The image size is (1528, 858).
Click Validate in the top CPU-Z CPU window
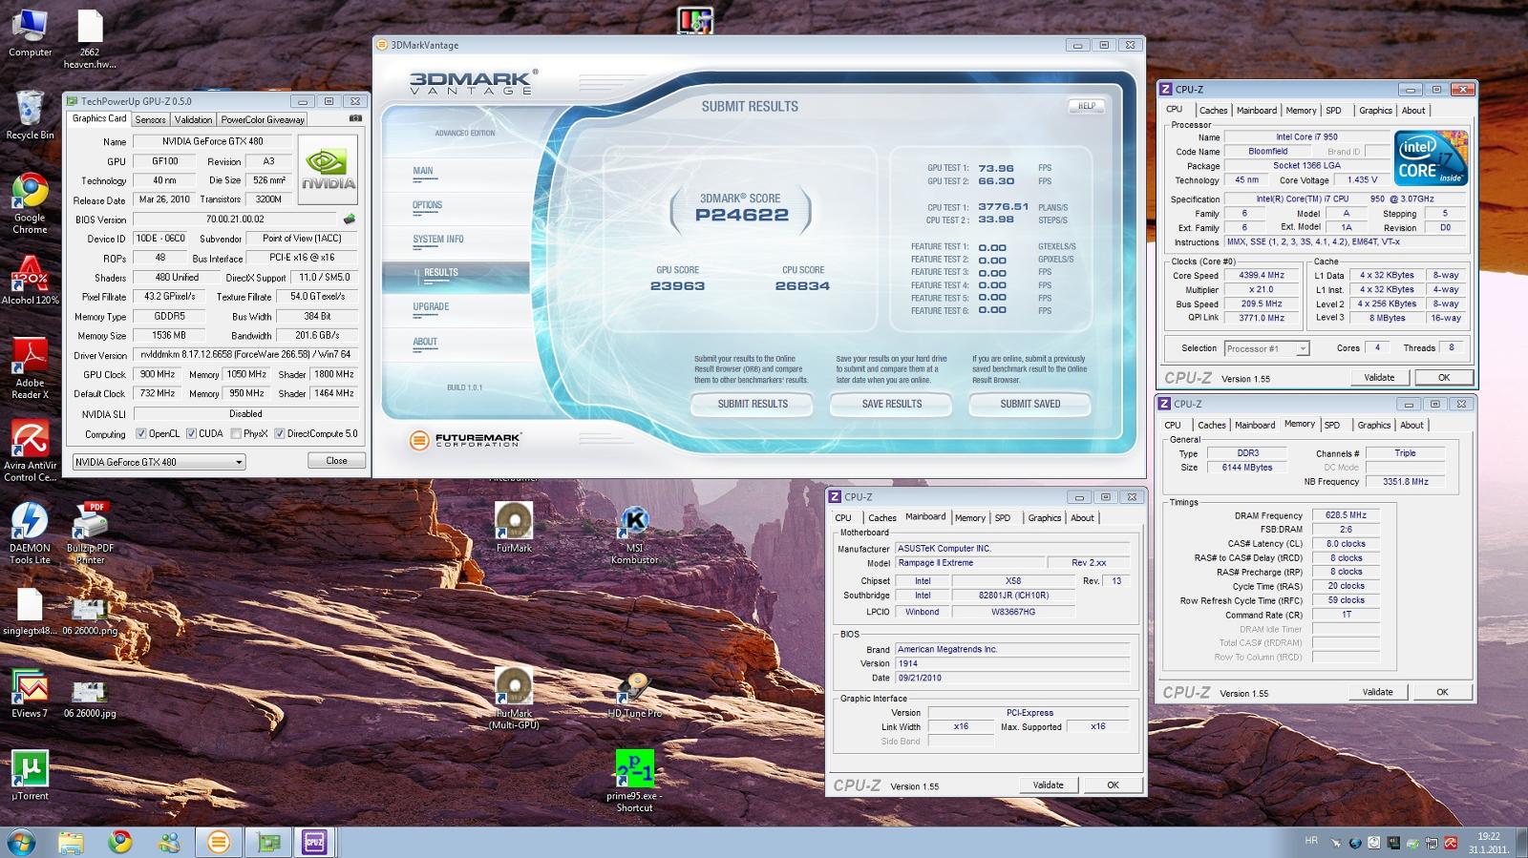coord(1379,378)
